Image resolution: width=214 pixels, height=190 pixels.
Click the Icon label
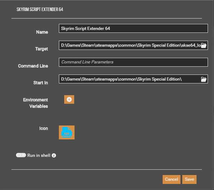(44, 128)
